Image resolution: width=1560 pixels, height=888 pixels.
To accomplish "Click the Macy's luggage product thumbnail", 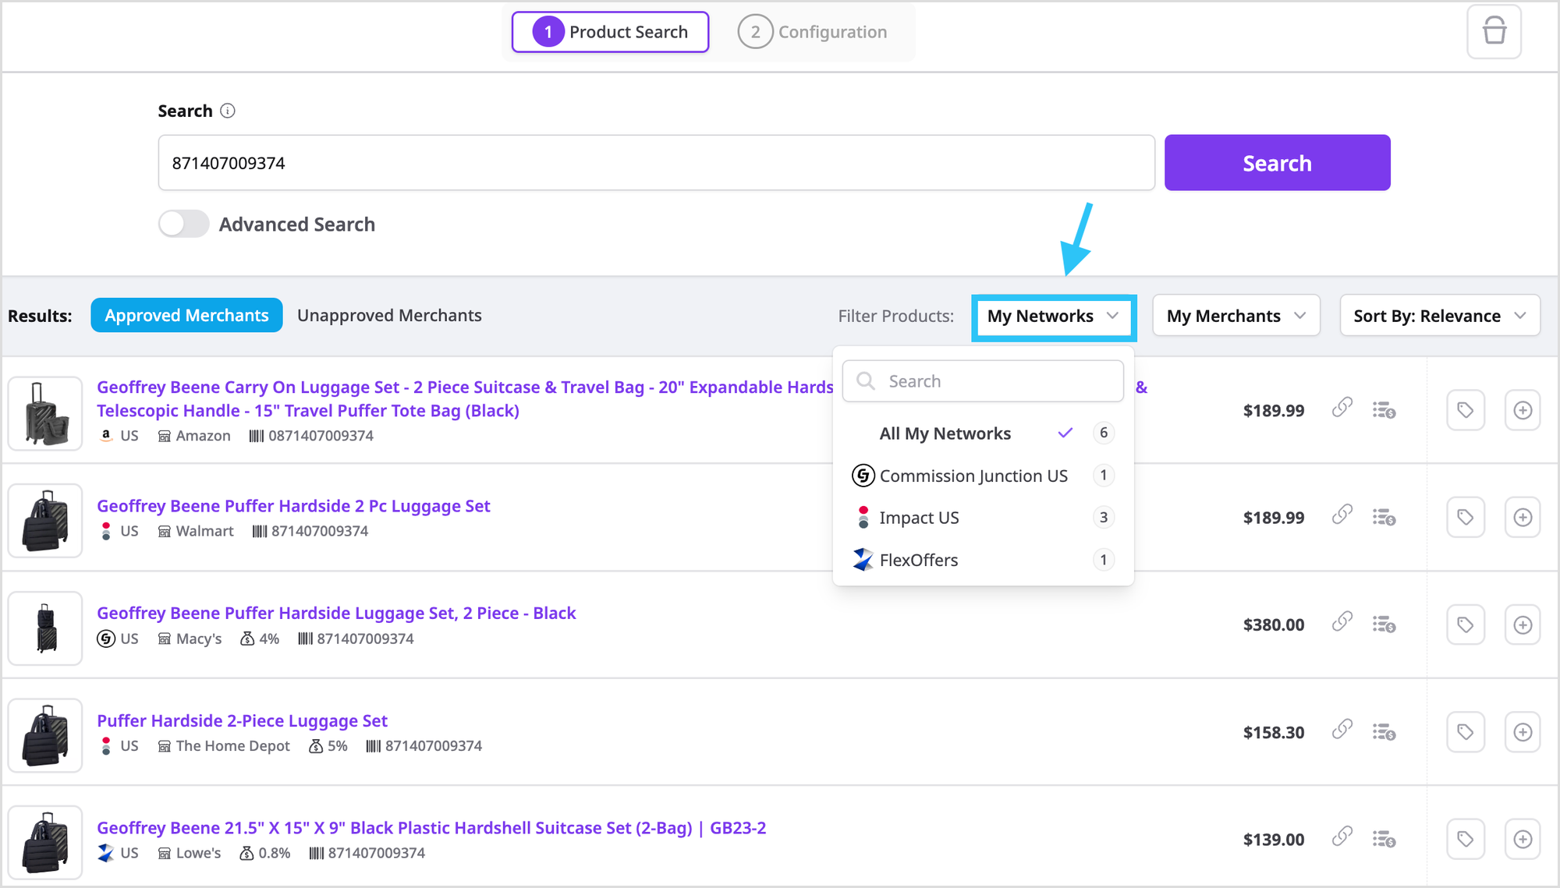I will click(x=45, y=628).
